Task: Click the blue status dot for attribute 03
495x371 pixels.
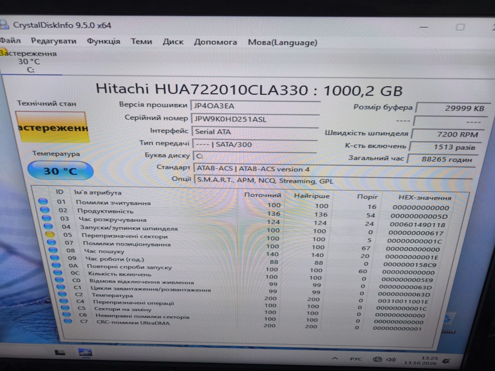Action: point(46,218)
